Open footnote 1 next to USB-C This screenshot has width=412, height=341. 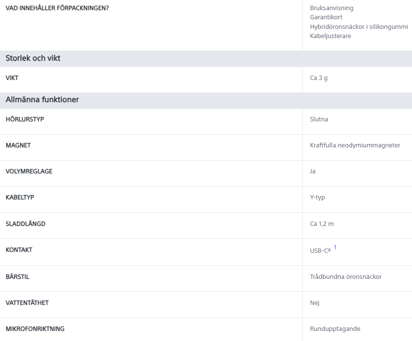[x=335, y=248]
